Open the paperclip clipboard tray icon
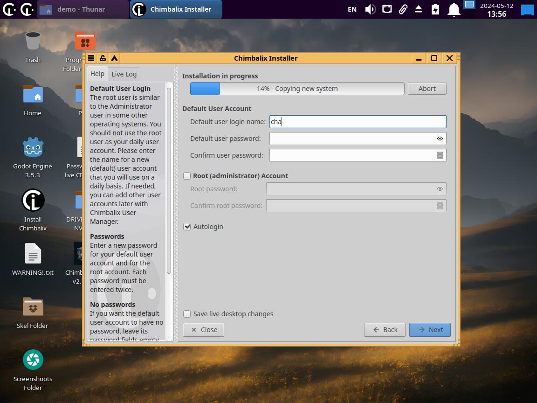Screen dimensions: 537x403 click(x=403, y=9)
